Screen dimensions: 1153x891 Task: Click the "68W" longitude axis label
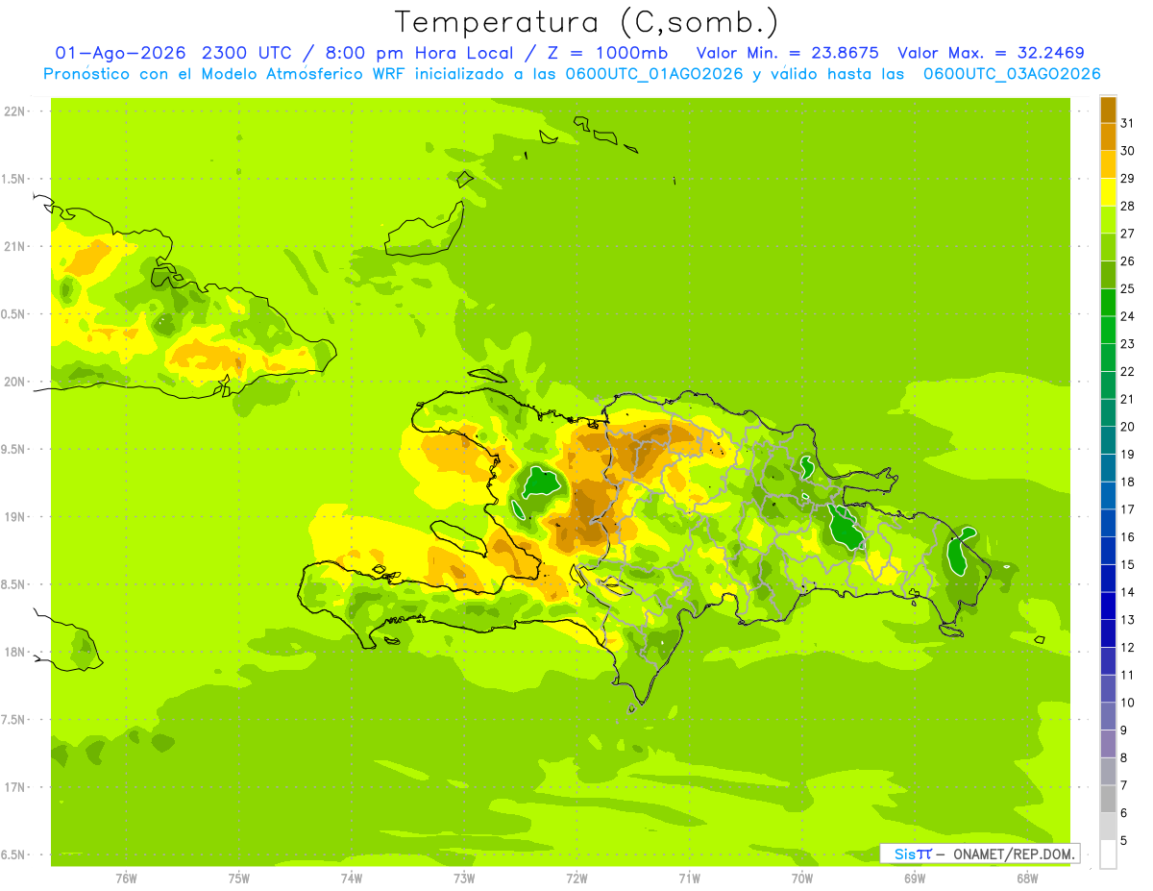tap(1027, 878)
